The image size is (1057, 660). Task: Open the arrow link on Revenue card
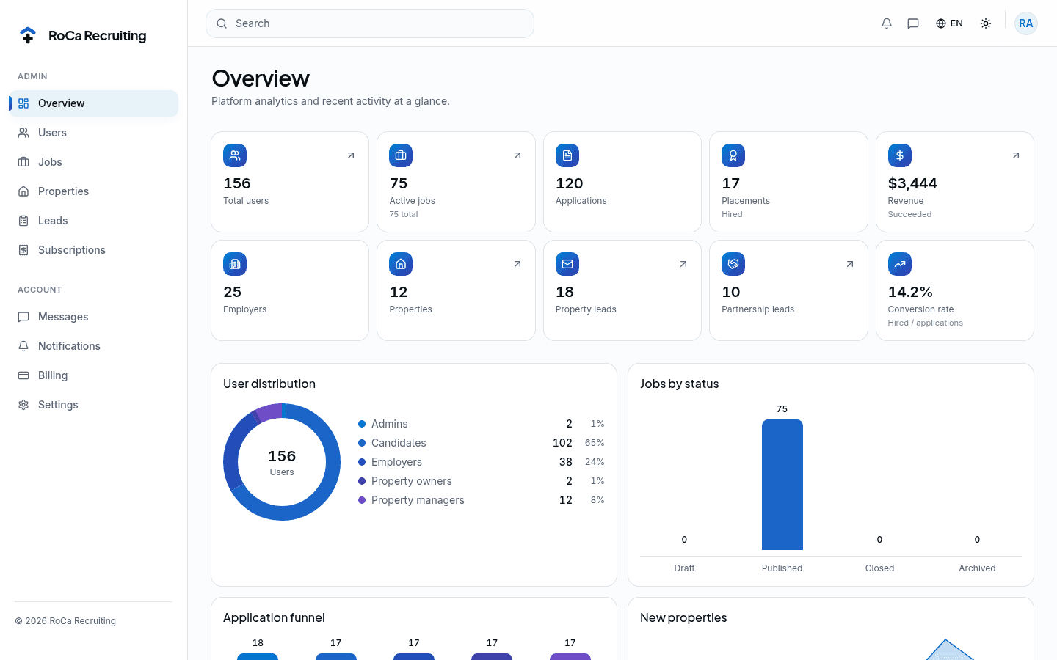click(x=1016, y=155)
